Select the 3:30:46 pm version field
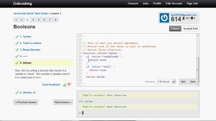This screenshot has height=121, width=216. click(166, 82)
